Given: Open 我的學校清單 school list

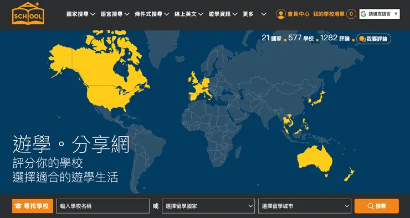Looking at the screenshot, I should click(x=329, y=14).
